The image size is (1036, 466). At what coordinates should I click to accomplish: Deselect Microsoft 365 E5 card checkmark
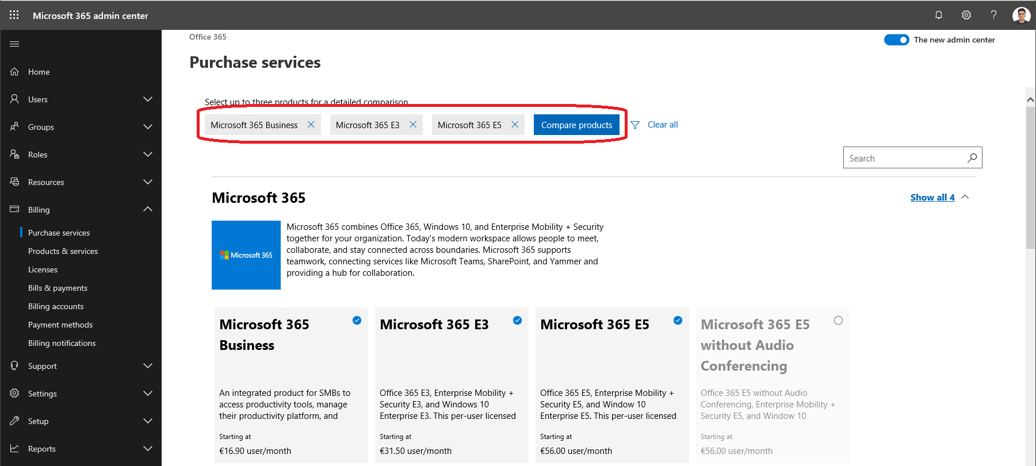pos(678,321)
